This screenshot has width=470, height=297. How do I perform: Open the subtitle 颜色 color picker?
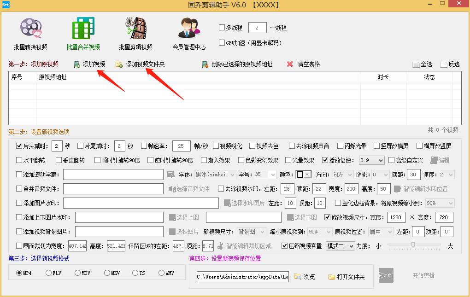tap(304, 175)
